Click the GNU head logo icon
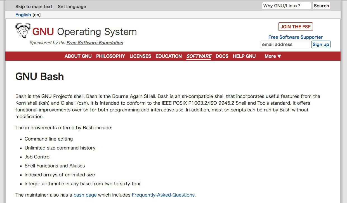347x203 pixels. point(23,31)
